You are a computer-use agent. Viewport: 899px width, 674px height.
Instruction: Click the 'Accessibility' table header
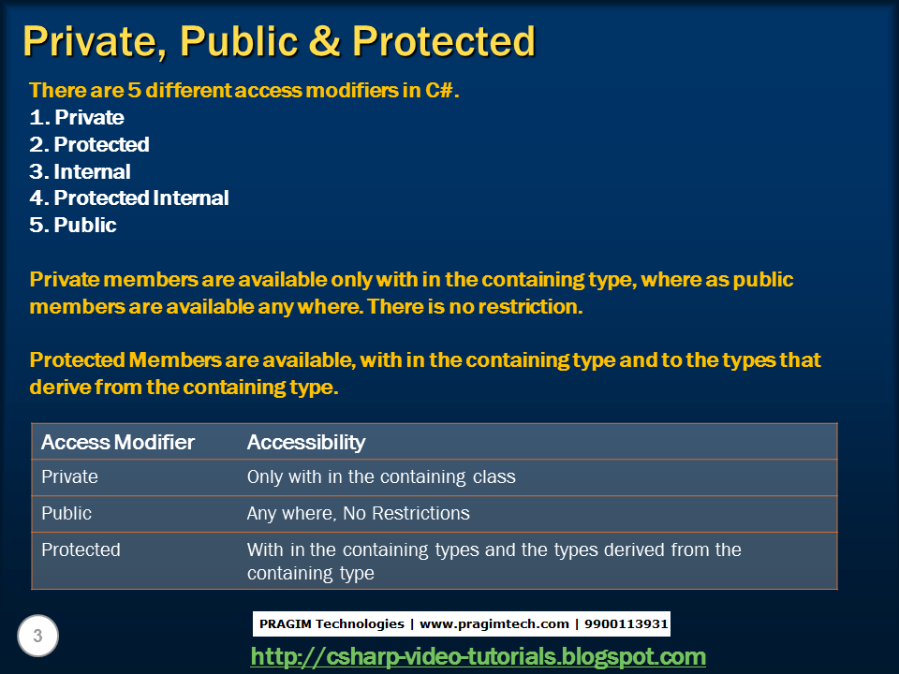(306, 442)
